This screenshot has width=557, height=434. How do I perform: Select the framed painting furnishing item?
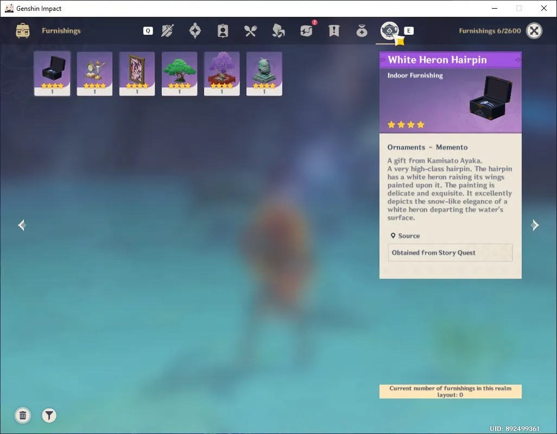pos(137,73)
